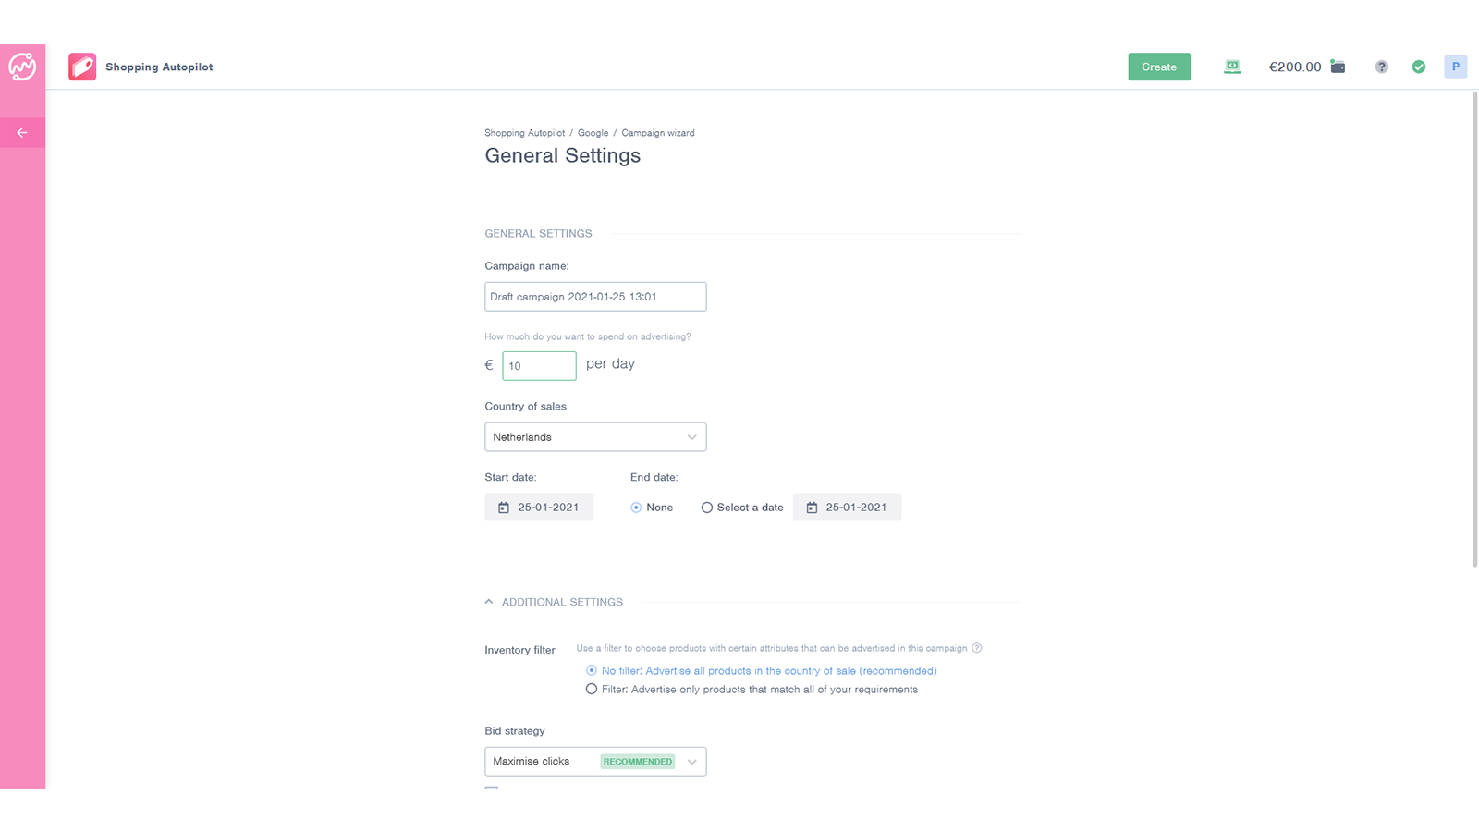Click Campaign wizard breadcrumb
Image resolution: width=1479 pixels, height=832 pixels.
657,133
